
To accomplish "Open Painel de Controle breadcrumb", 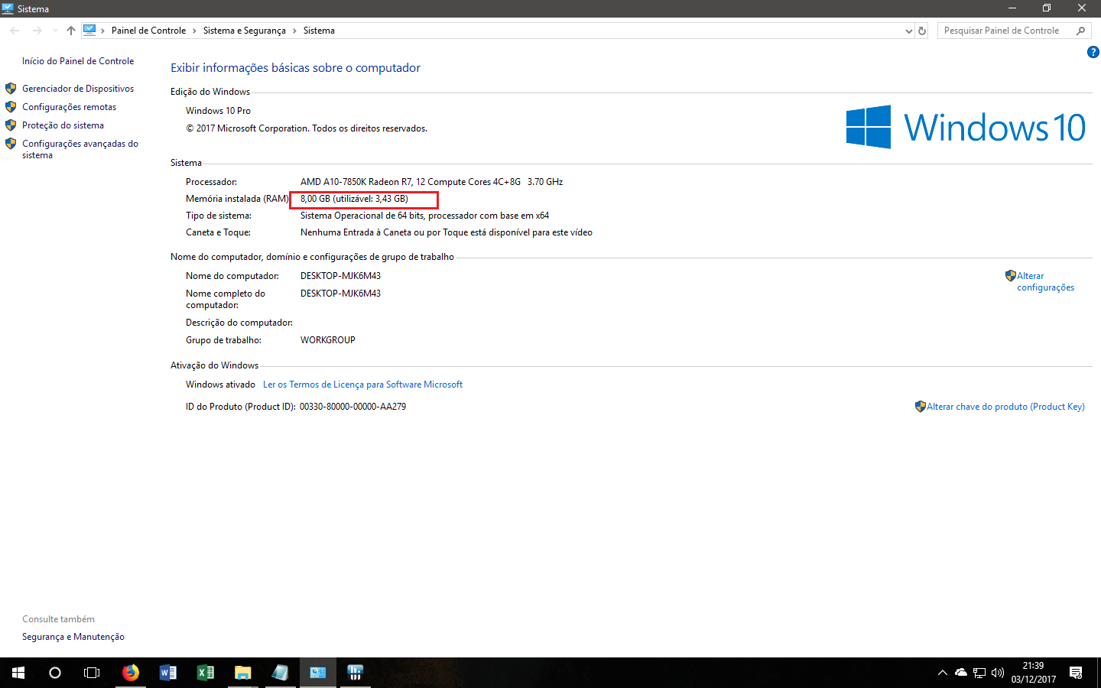I will [148, 31].
